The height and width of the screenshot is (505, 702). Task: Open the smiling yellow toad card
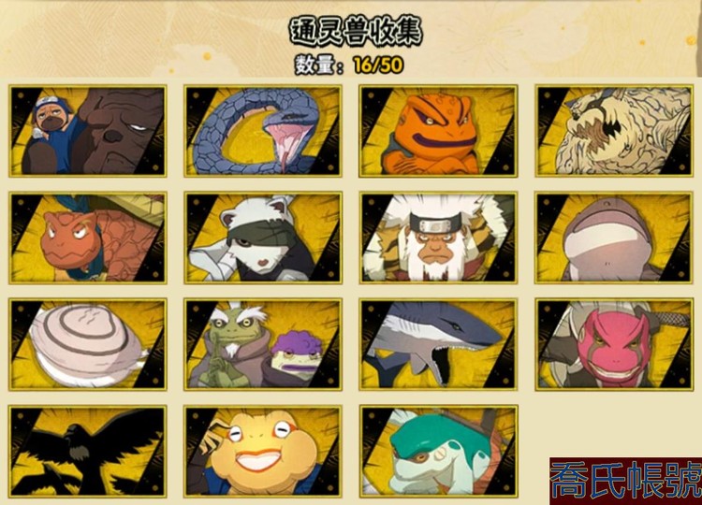263,452
